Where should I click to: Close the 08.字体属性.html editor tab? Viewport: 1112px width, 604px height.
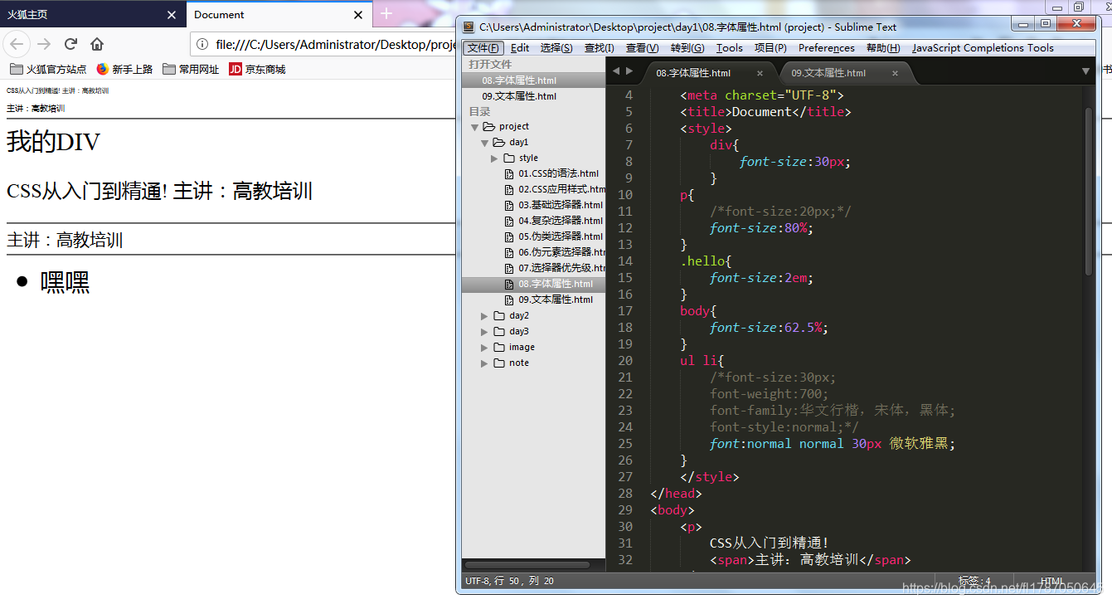click(x=760, y=73)
